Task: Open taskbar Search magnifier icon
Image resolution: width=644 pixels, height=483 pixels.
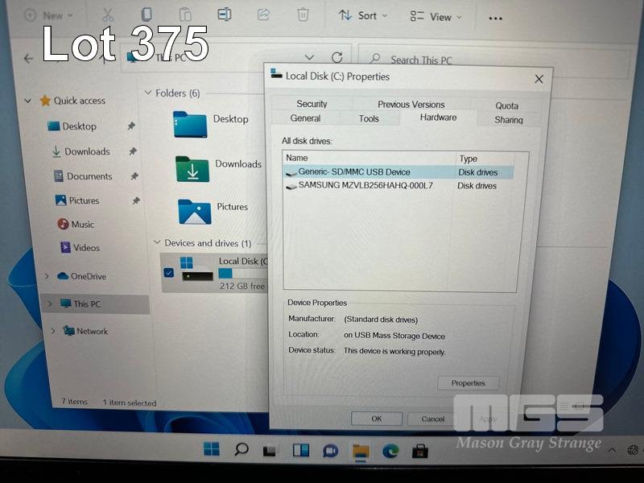Action: click(x=241, y=449)
